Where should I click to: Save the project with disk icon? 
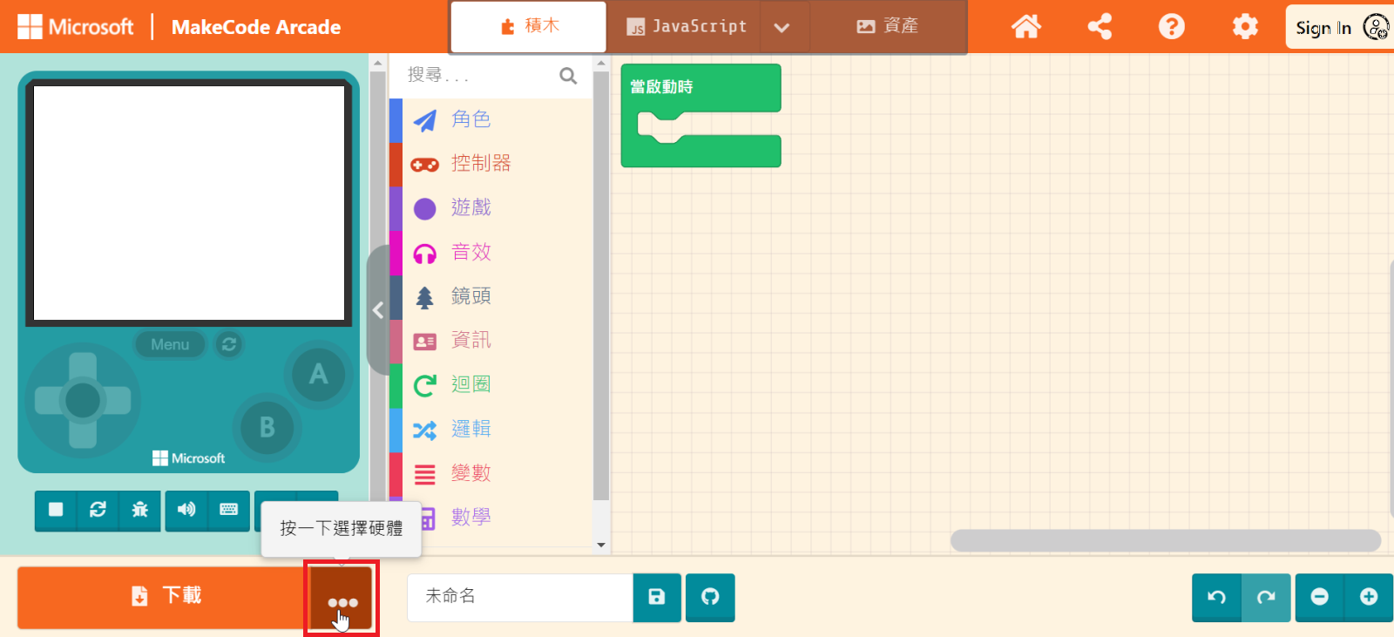click(x=657, y=597)
